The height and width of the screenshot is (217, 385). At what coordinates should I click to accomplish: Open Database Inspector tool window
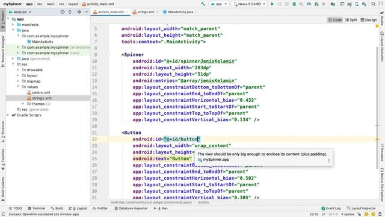click(131, 209)
